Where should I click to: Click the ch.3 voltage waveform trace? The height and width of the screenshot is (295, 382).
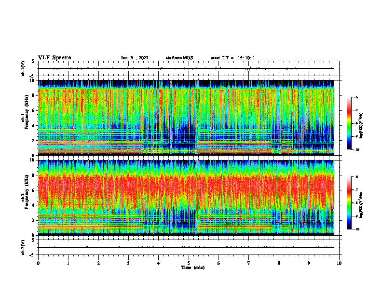tap(186, 247)
